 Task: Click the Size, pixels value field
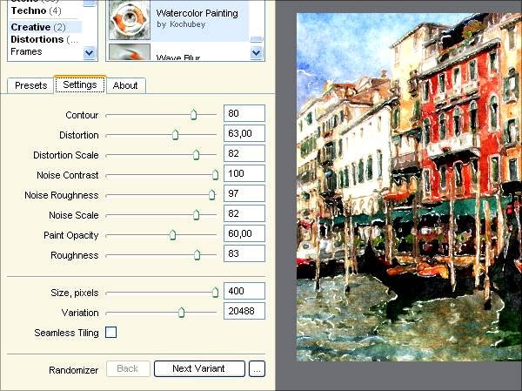click(244, 293)
